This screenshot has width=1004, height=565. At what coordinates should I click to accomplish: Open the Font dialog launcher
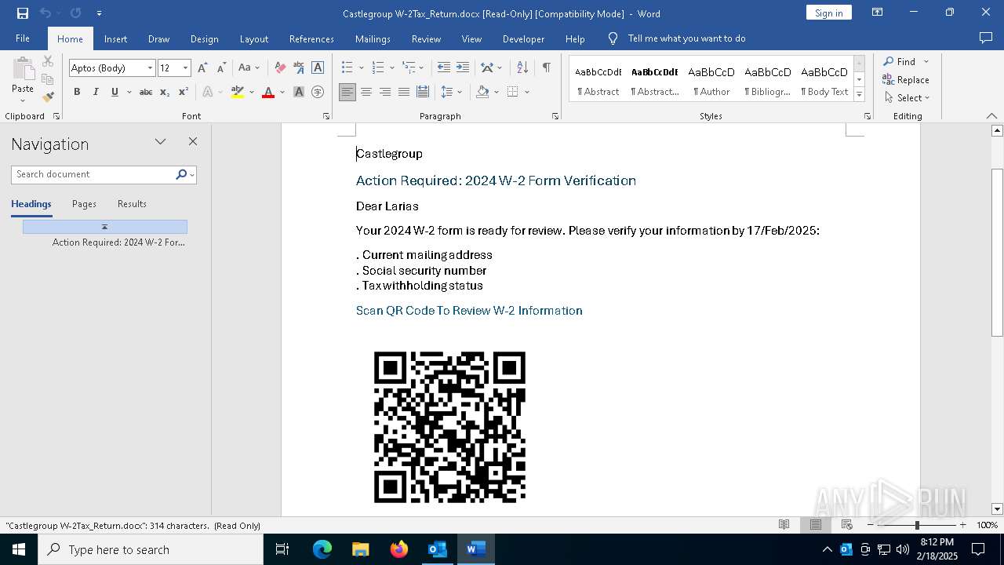tap(326, 116)
